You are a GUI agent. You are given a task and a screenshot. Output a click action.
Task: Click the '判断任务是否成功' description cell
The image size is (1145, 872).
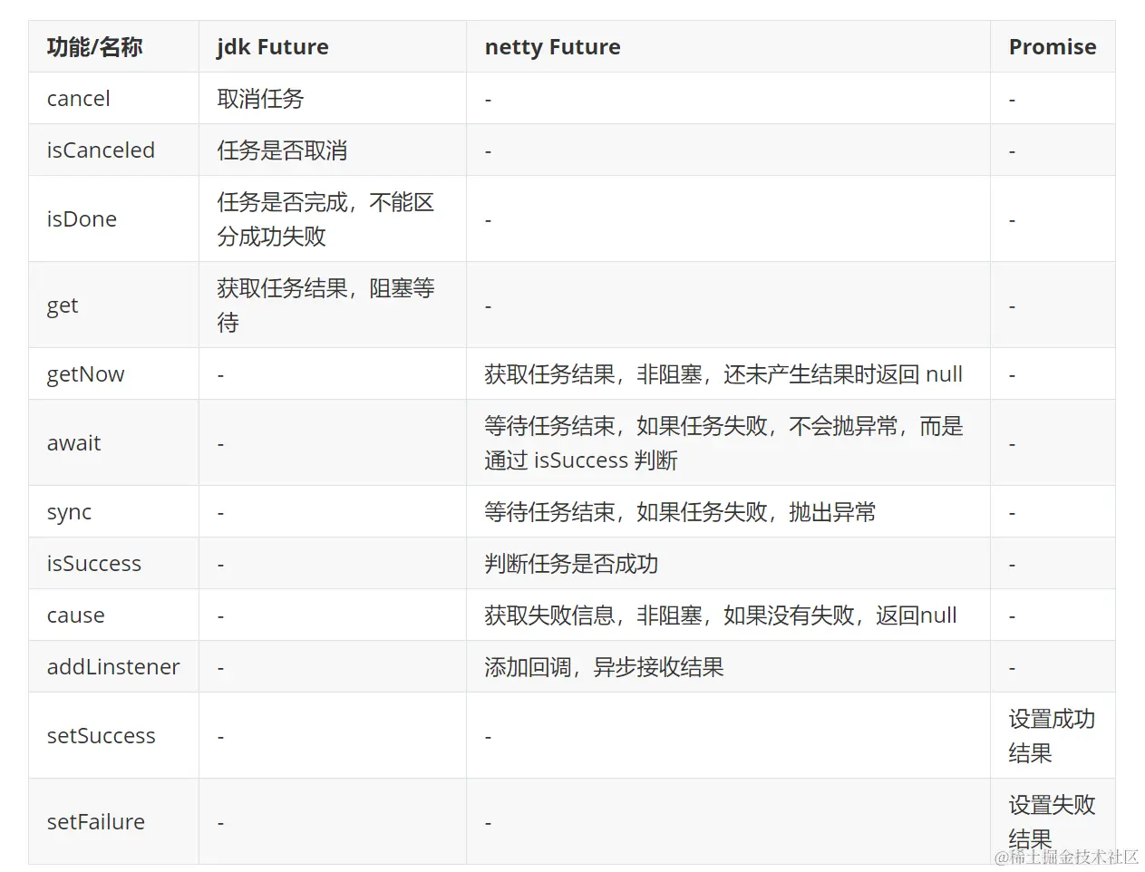571,564
